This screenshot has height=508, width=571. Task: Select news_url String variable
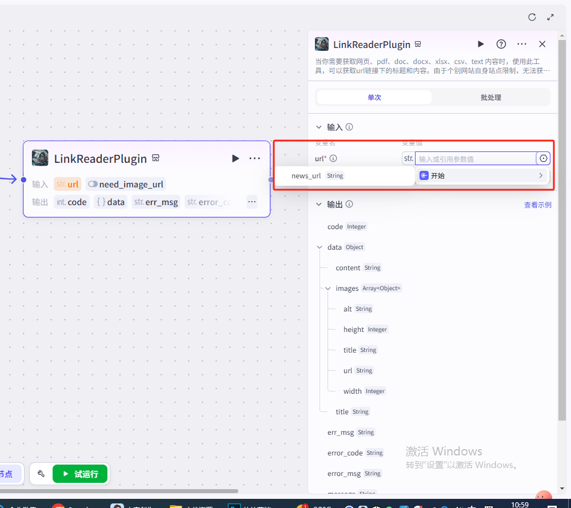click(x=317, y=176)
